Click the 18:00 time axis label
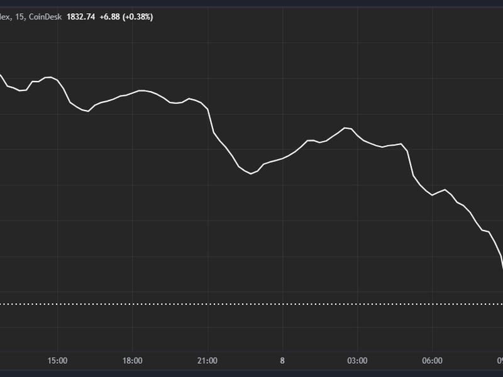Screen dimensions: 503x377 coord(134,361)
